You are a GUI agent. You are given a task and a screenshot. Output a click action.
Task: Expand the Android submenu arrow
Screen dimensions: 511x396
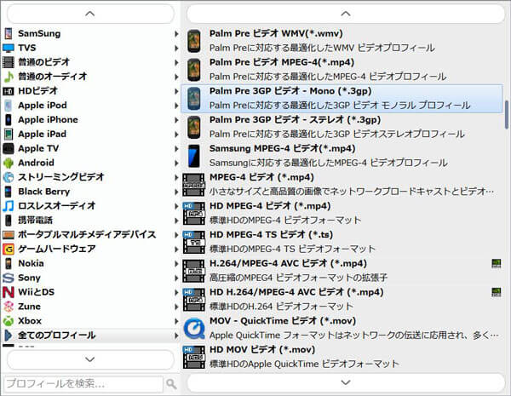176,163
